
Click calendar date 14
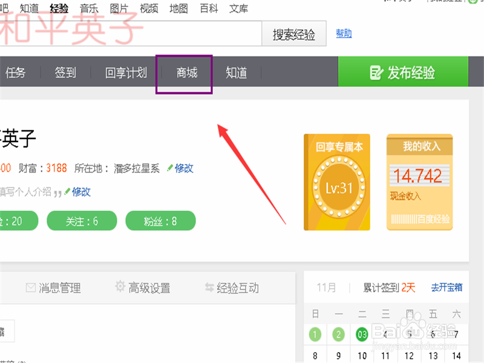tap(457, 356)
